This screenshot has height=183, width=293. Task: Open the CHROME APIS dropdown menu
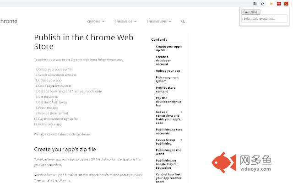pyautogui.click(x=158, y=22)
